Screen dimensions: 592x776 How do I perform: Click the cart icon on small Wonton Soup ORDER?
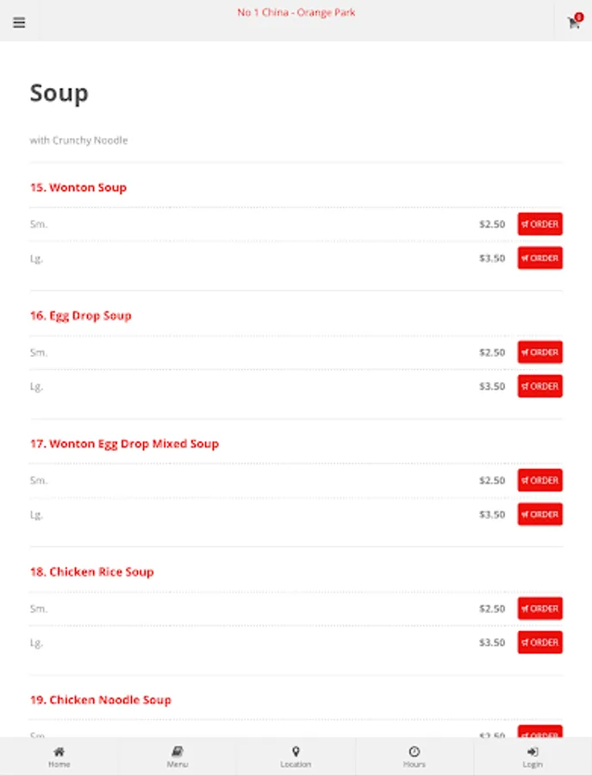click(x=525, y=223)
